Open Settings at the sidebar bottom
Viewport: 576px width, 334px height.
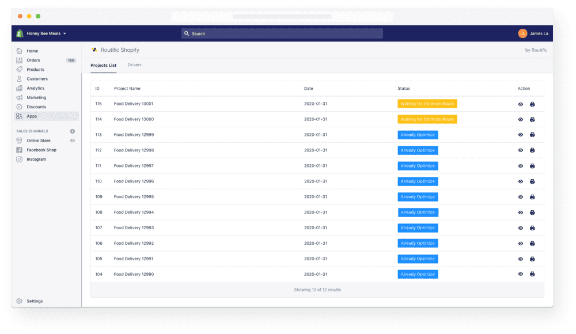[x=35, y=301]
